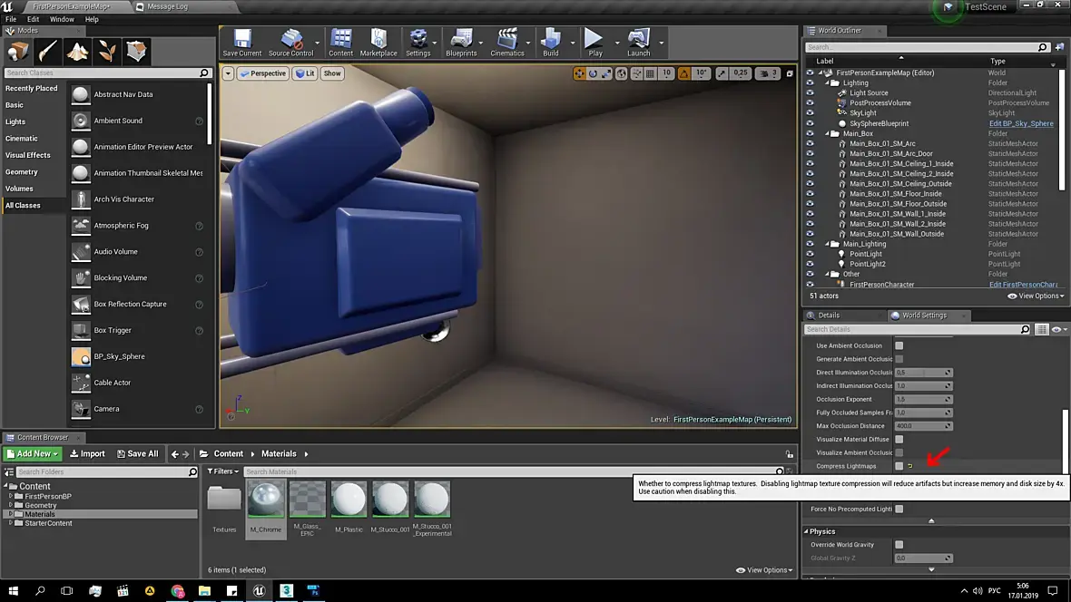This screenshot has height=602, width=1071.
Task: Open the Perspective viewport dropdown
Action: (262, 73)
